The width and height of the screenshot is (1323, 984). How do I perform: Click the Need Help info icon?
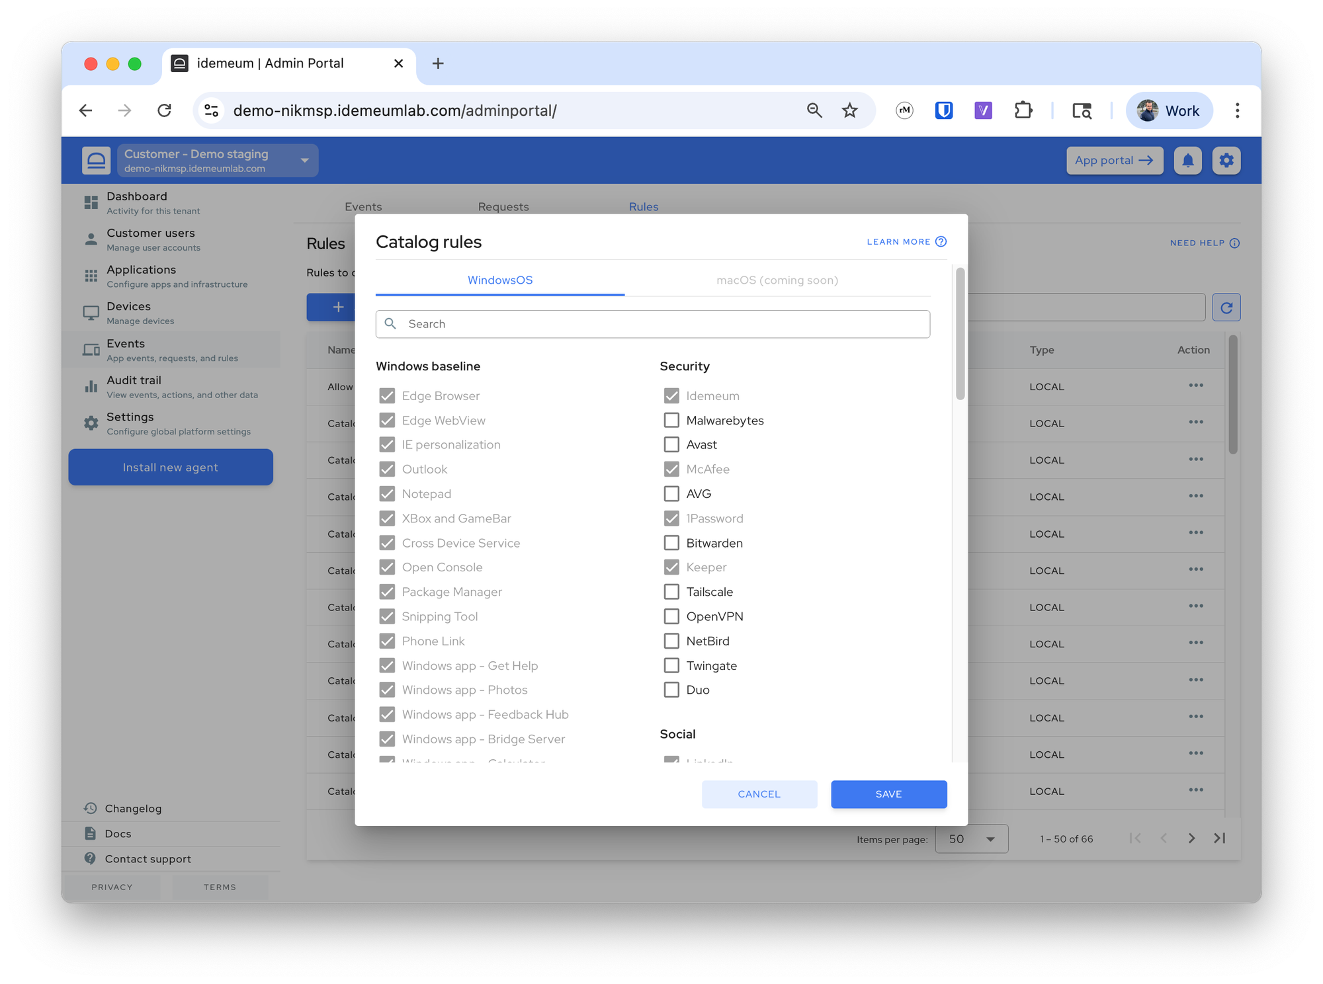[1234, 243]
